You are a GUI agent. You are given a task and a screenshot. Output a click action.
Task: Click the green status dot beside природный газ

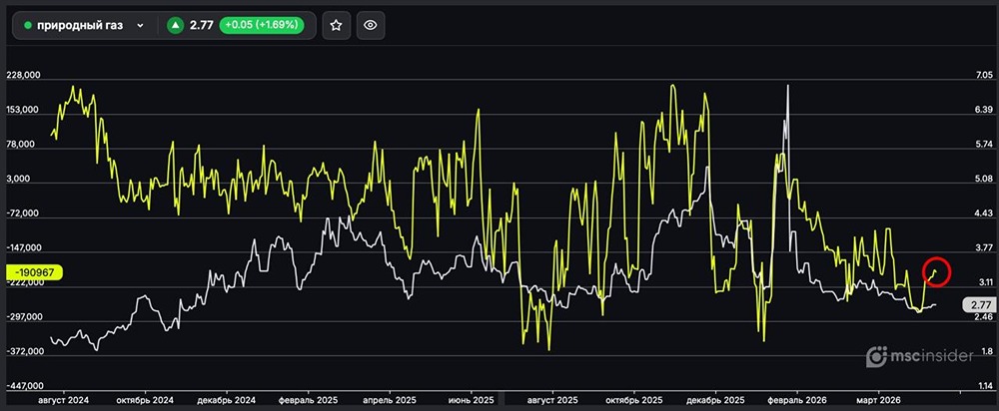pos(28,26)
